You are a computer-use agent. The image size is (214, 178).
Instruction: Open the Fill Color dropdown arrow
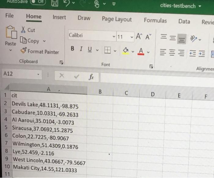click(x=133, y=52)
